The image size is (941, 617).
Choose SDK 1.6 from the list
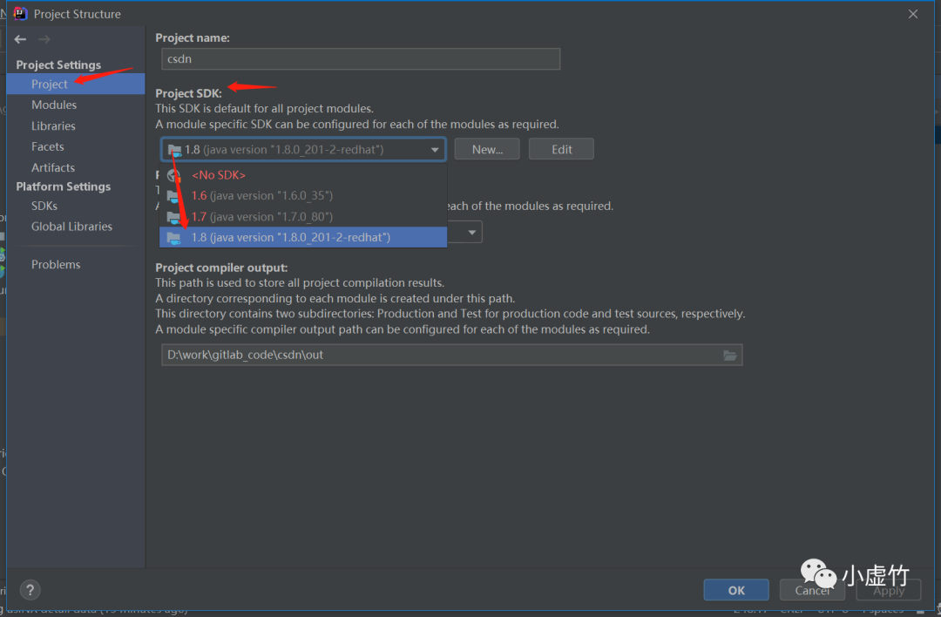pos(261,196)
